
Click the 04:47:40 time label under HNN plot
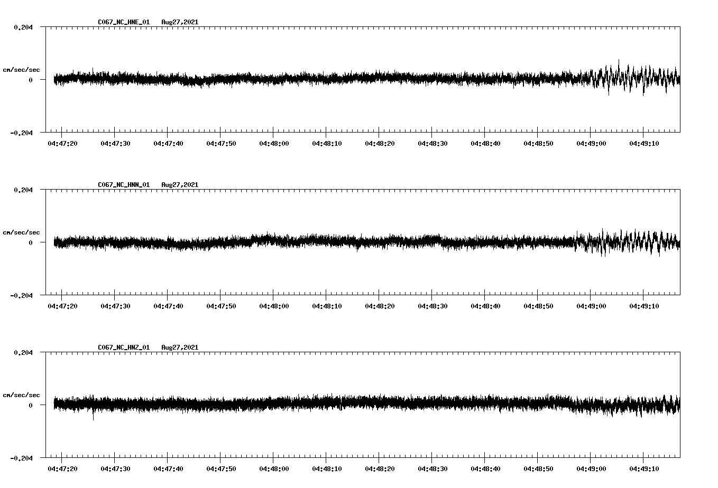[x=168, y=306]
